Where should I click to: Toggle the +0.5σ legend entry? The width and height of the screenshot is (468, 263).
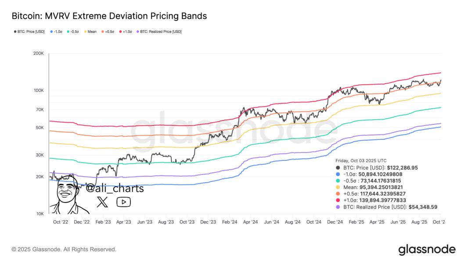click(x=109, y=32)
